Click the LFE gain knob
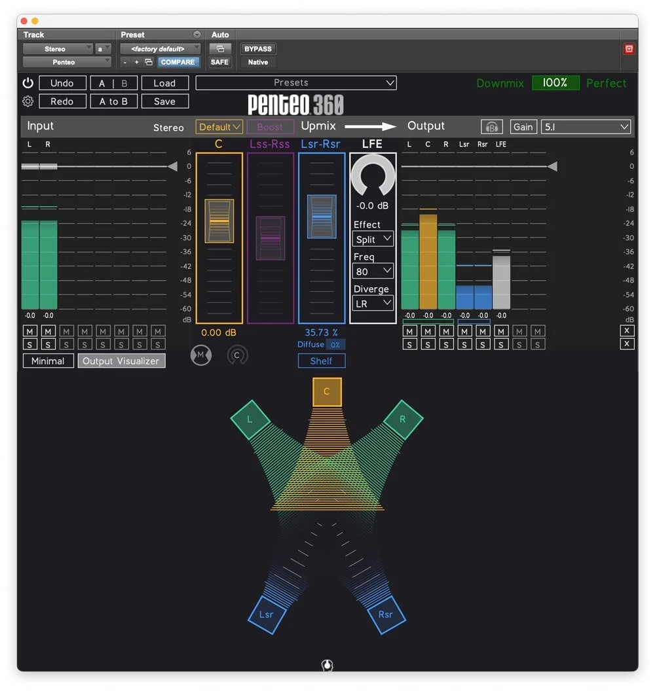655x691 pixels. coord(373,175)
